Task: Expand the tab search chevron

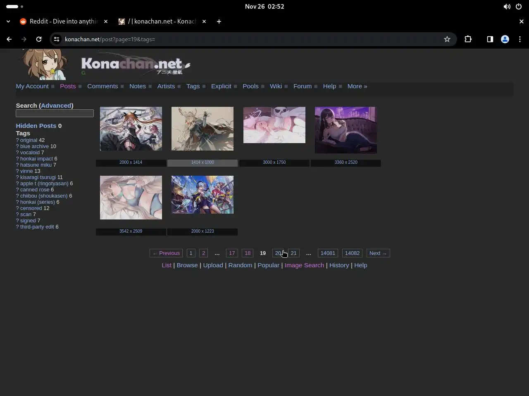Action: (x=8, y=21)
